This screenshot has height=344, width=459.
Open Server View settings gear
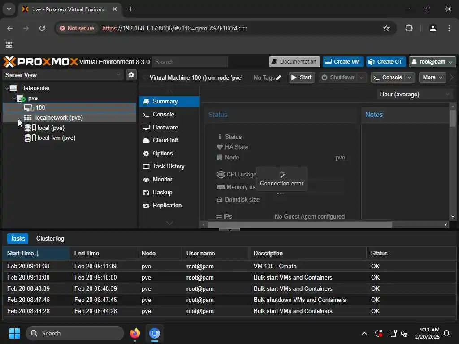(131, 75)
